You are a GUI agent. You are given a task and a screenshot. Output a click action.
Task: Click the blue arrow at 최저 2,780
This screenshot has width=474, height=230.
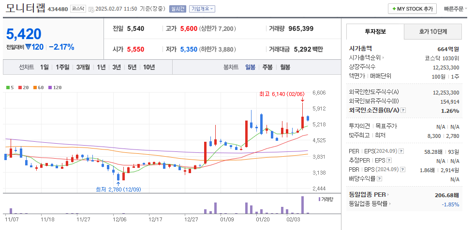[x=118, y=184]
